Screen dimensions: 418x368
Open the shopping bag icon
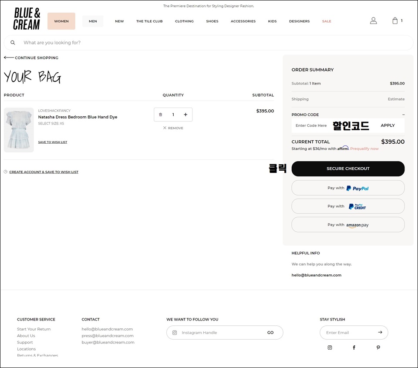[395, 21]
